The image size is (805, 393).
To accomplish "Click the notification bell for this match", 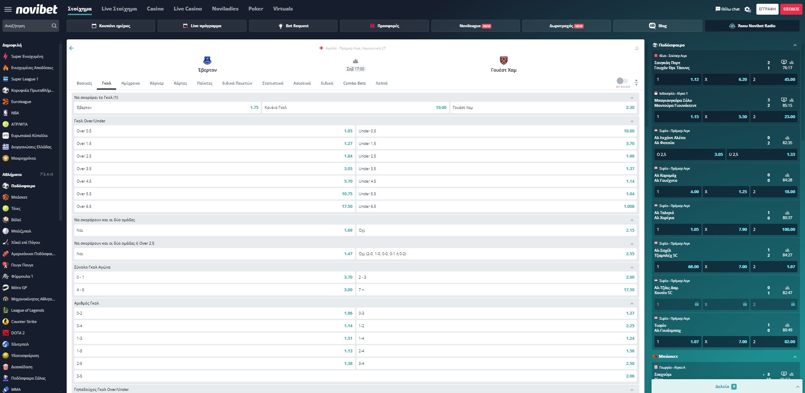I will (x=636, y=49).
